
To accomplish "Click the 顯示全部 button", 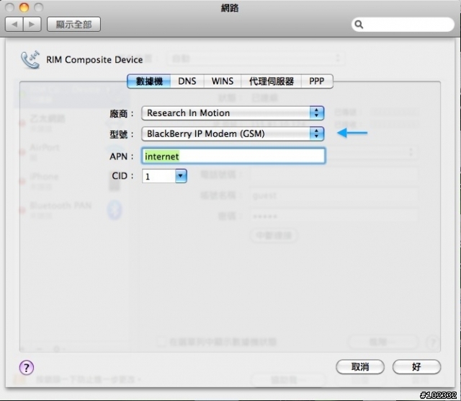I will coord(73,24).
